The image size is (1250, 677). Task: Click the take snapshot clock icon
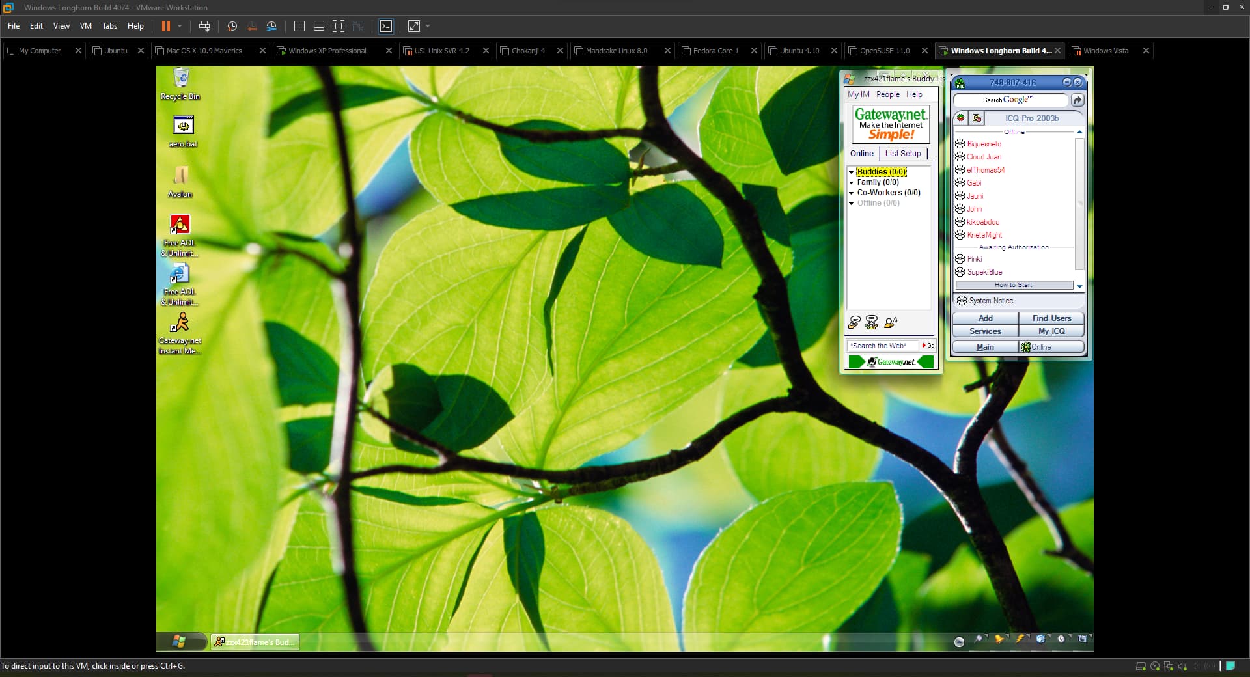pos(232,26)
